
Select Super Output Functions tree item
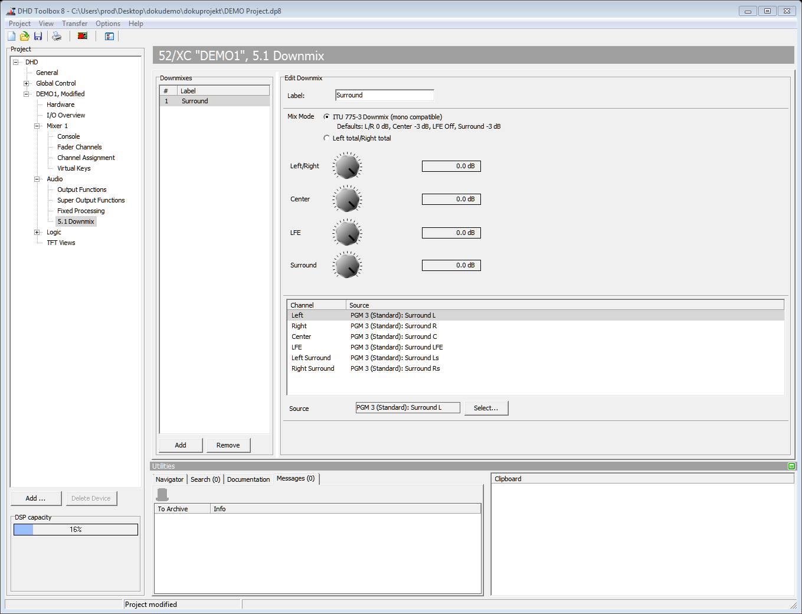[91, 200]
